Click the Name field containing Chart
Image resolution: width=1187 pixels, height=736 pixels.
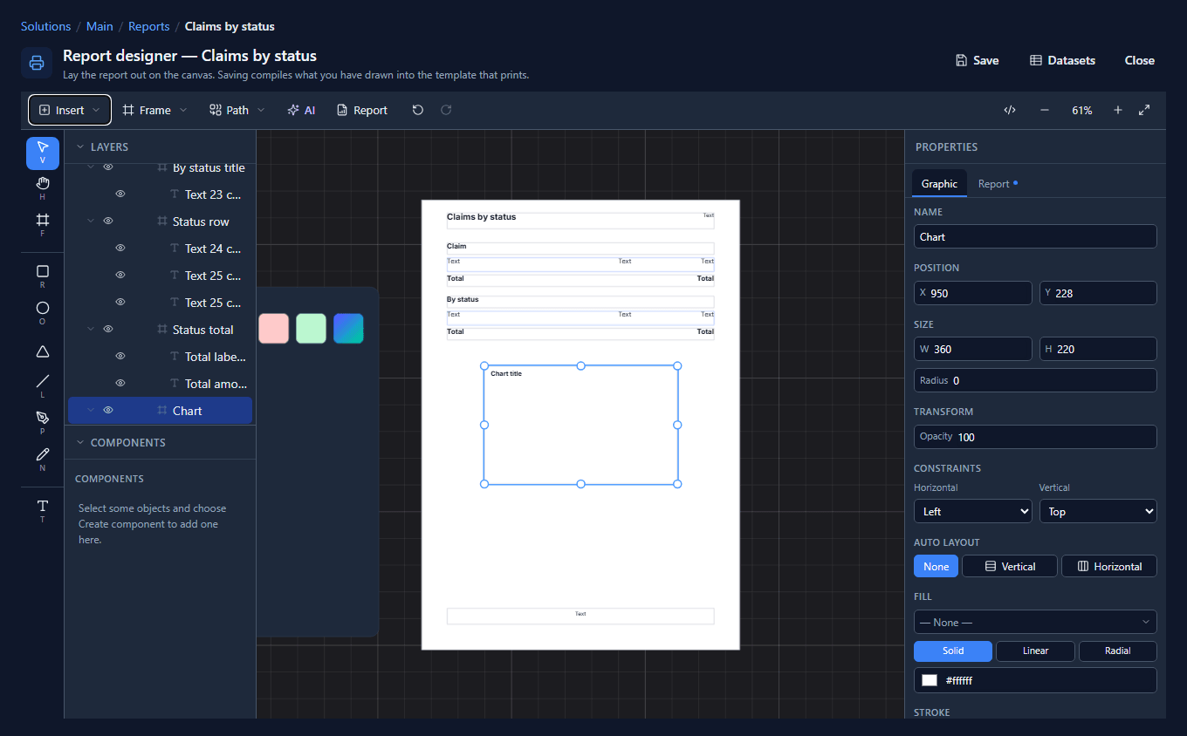click(x=1035, y=236)
